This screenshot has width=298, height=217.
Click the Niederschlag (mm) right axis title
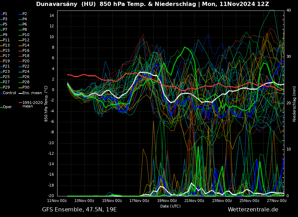[294, 104]
